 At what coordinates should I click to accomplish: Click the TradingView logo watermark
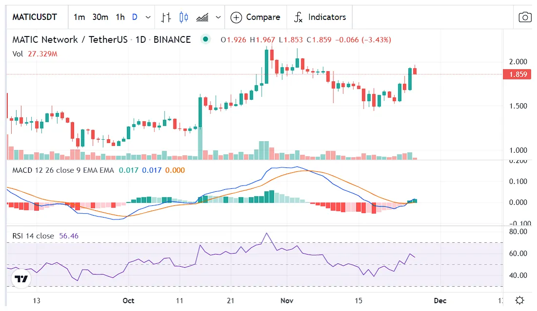(x=21, y=279)
